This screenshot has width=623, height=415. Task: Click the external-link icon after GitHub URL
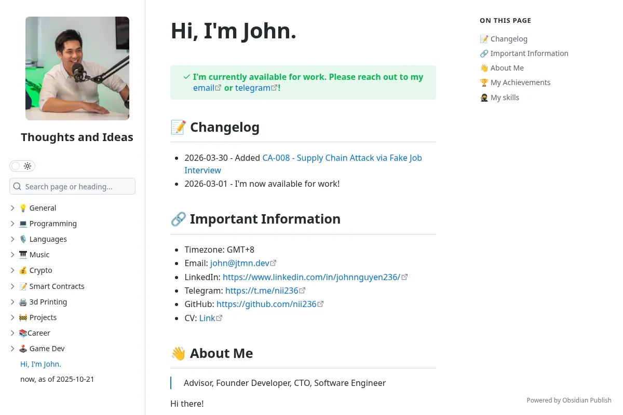click(321, 304)
